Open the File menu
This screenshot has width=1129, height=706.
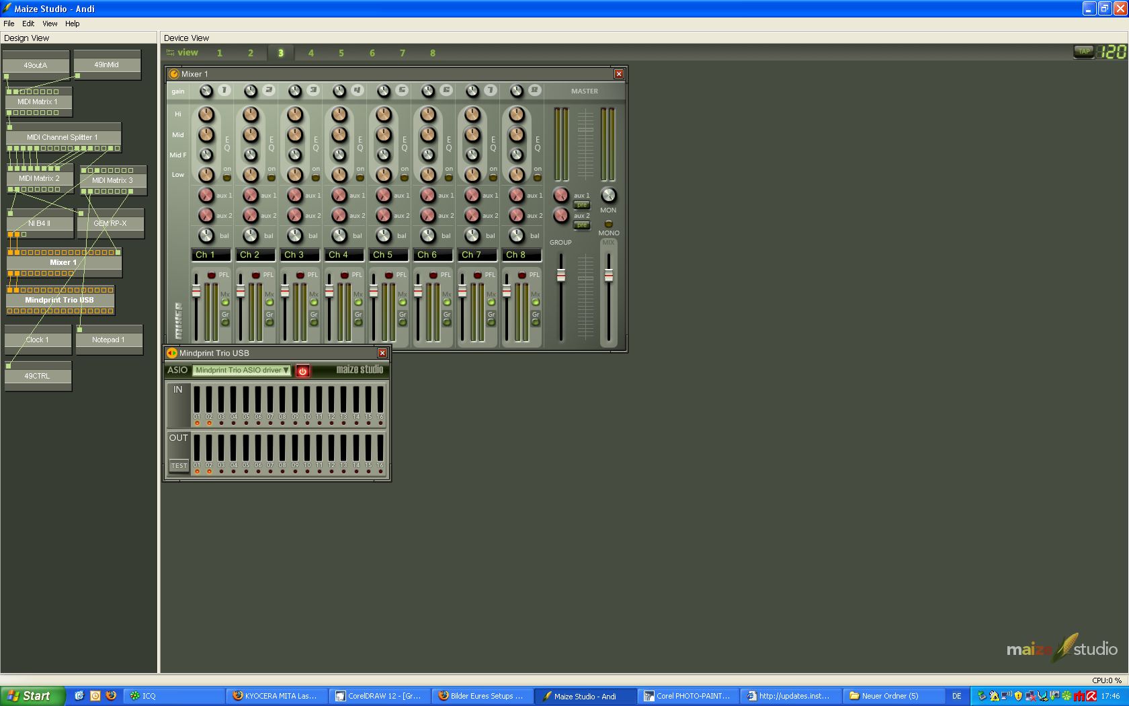[x=9, y=24]
